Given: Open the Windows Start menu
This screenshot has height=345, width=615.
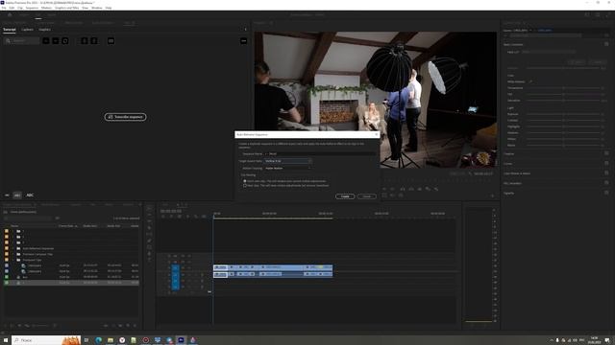Looking at the screenshot, I should click(6, 340).
